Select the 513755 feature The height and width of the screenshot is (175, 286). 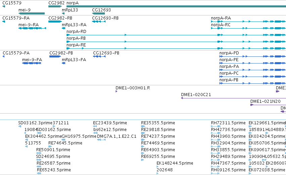pos(33,143)
